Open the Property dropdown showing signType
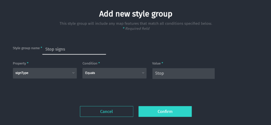This screenshot has height=125, width=271. tap(45, 73)
